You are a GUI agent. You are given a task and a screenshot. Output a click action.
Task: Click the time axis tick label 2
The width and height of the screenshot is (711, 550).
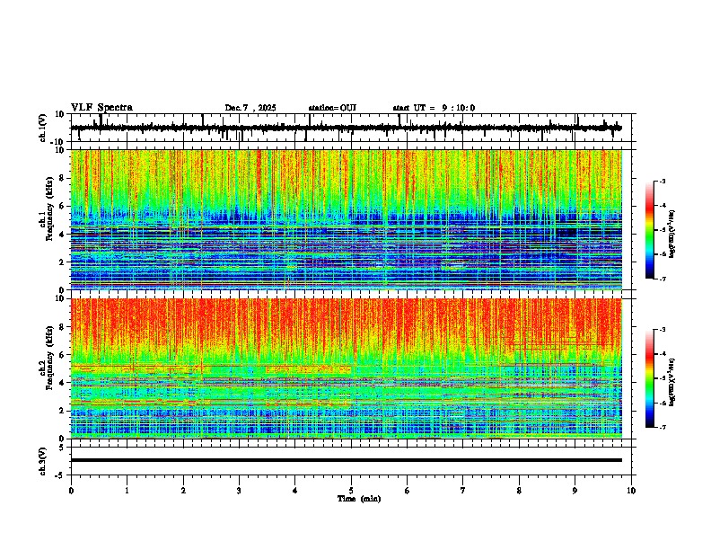(x=183, y=491)
